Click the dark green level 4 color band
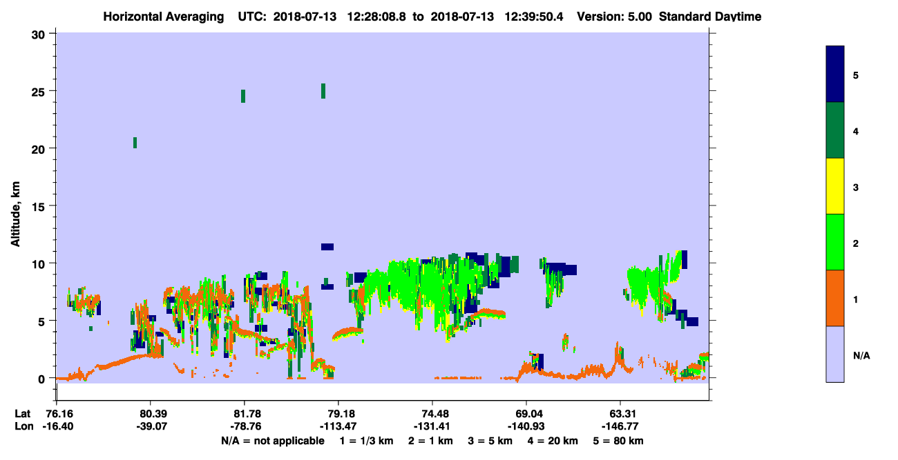Image resolution: width=898 pixels, height=460 pixels. [835, 130]
